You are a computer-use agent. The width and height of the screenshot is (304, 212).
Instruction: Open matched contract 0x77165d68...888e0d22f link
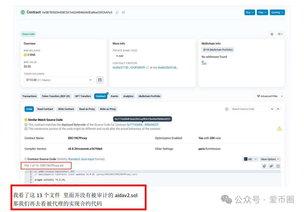pos(143,125)
